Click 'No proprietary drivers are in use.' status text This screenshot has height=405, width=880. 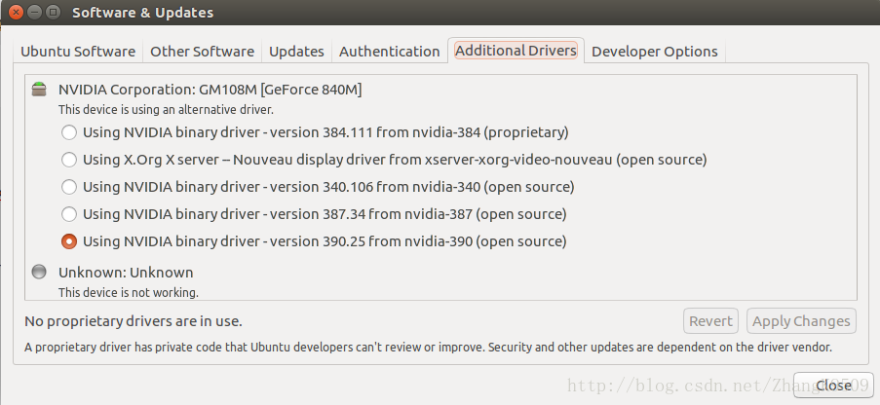pos(134,321)
